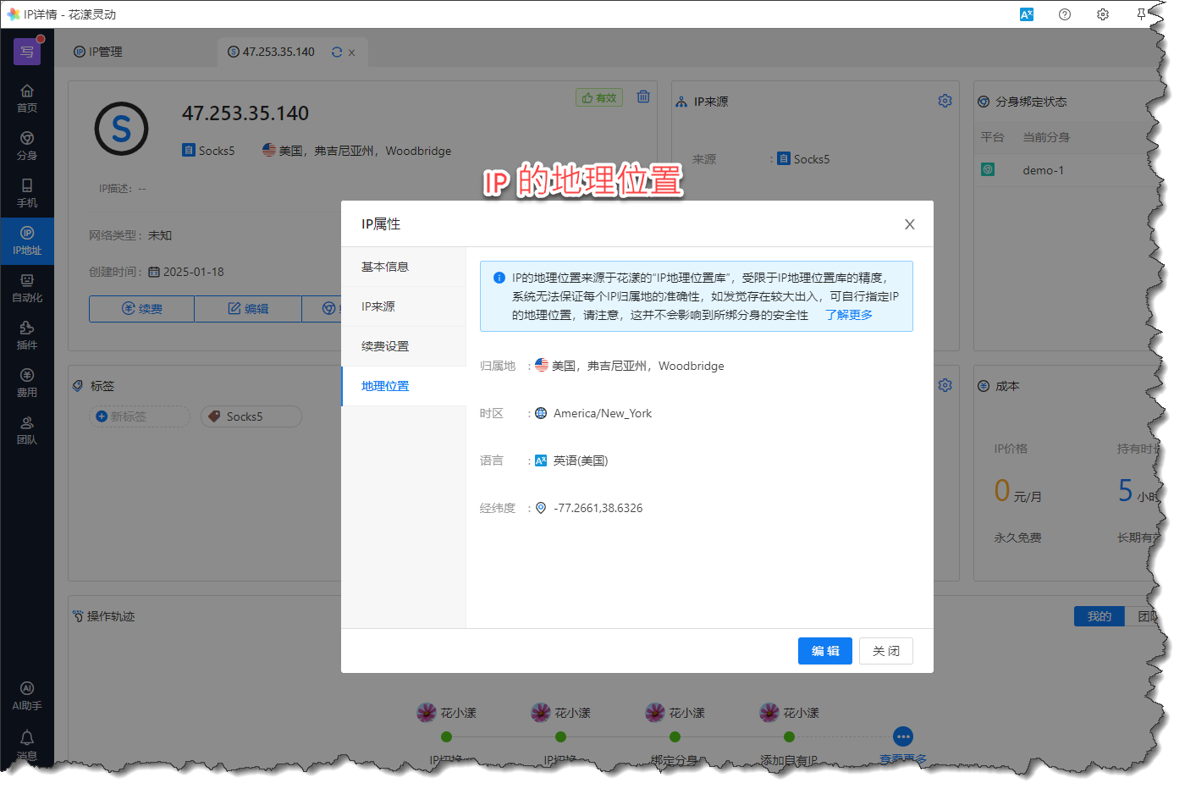
Task: Click the refresh icon on IP tab
Action: tap(337, 52)
